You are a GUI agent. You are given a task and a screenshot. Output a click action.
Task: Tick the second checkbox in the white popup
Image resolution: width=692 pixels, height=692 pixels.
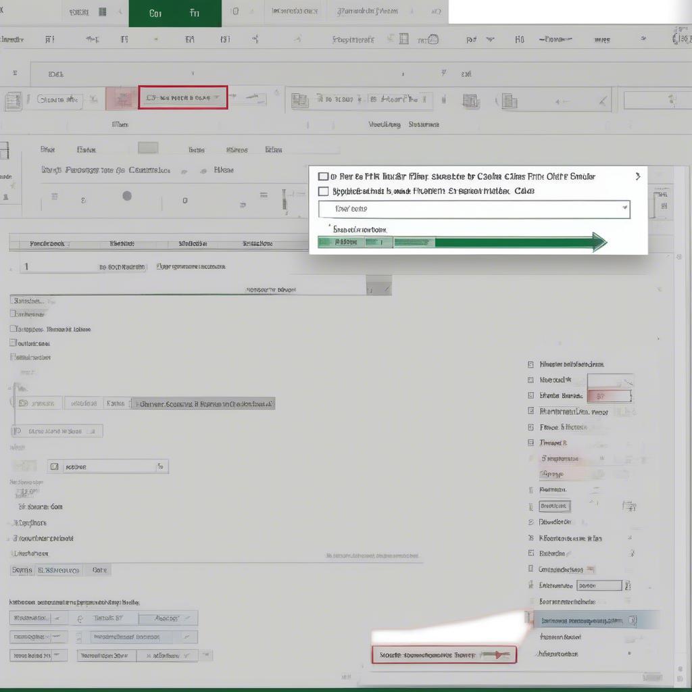click(324, 191)
